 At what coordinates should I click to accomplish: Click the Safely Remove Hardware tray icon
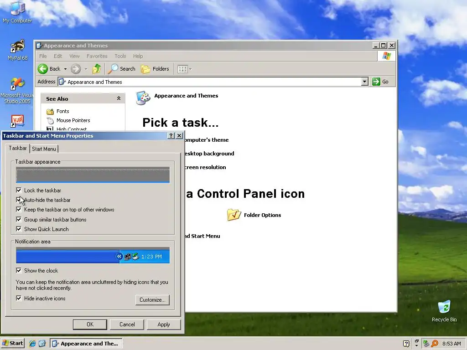(x=426, y=344)
